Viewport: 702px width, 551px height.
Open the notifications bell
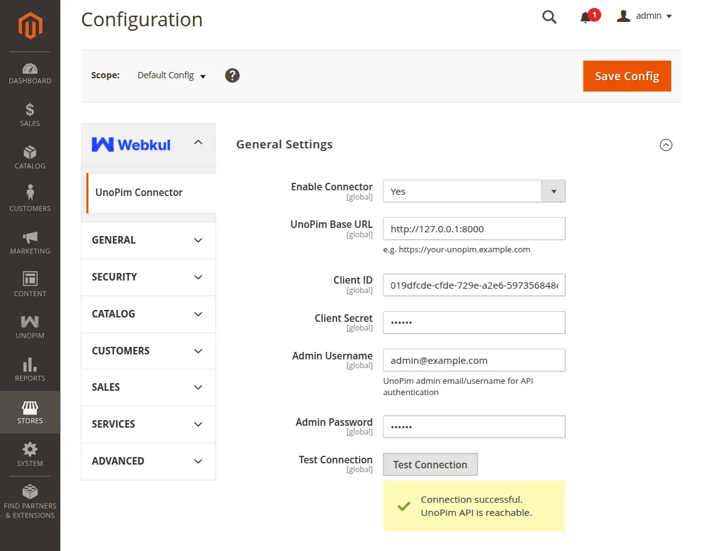[585, 18]
